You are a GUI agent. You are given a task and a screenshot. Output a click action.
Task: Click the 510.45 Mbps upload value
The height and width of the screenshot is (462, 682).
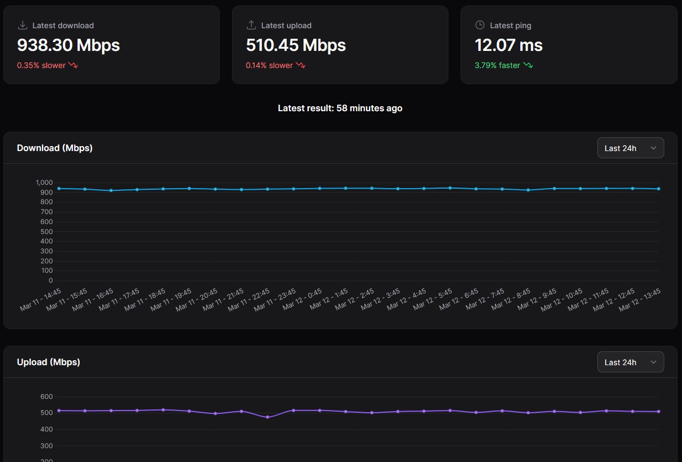[x=296, y=45]
